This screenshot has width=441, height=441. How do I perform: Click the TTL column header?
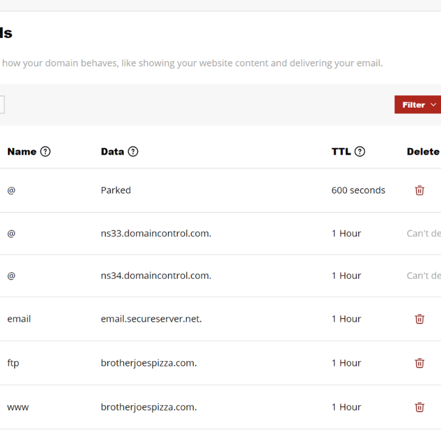pos(341,152)
